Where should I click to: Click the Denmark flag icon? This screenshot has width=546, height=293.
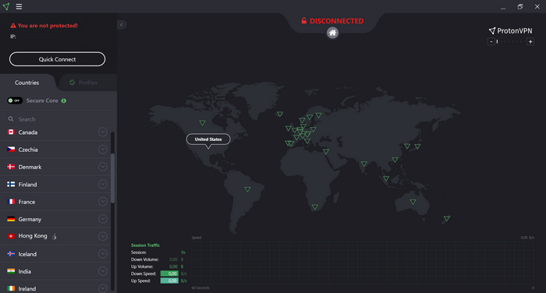click(11, 167)
